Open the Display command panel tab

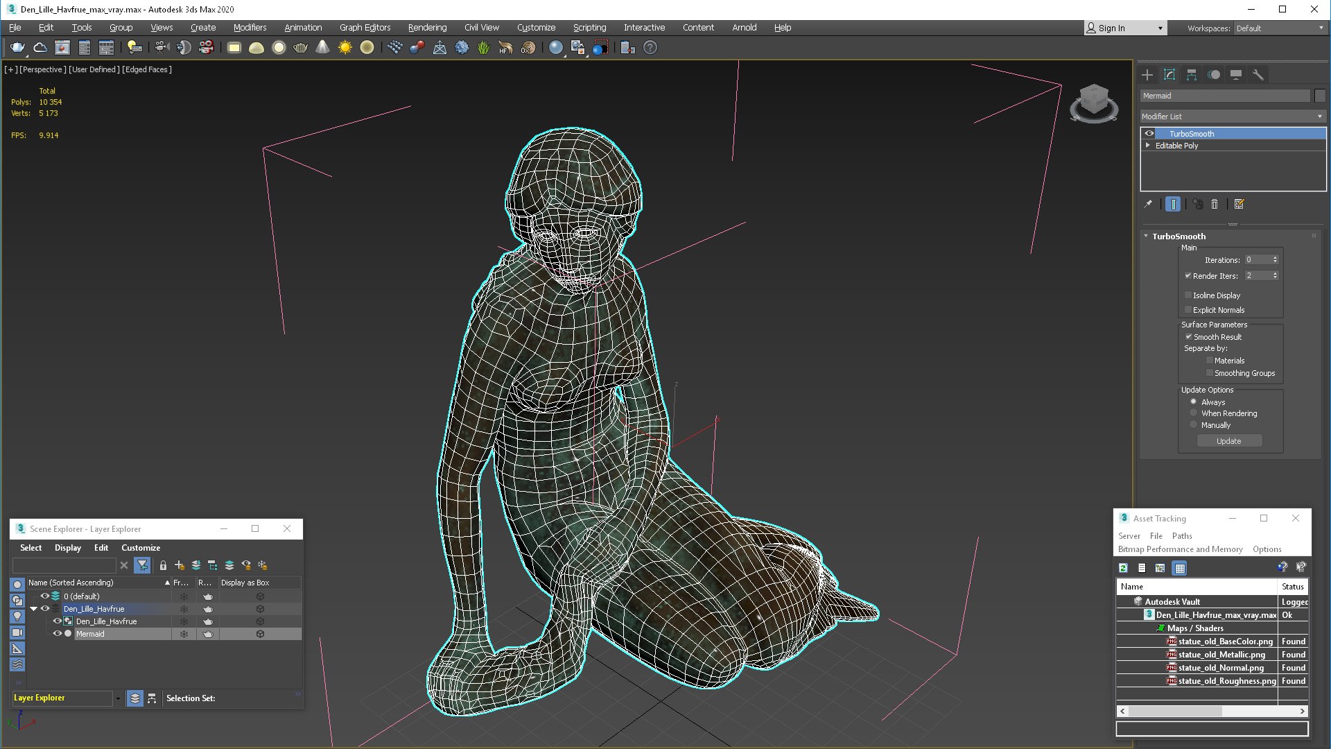pos(1236,75)
